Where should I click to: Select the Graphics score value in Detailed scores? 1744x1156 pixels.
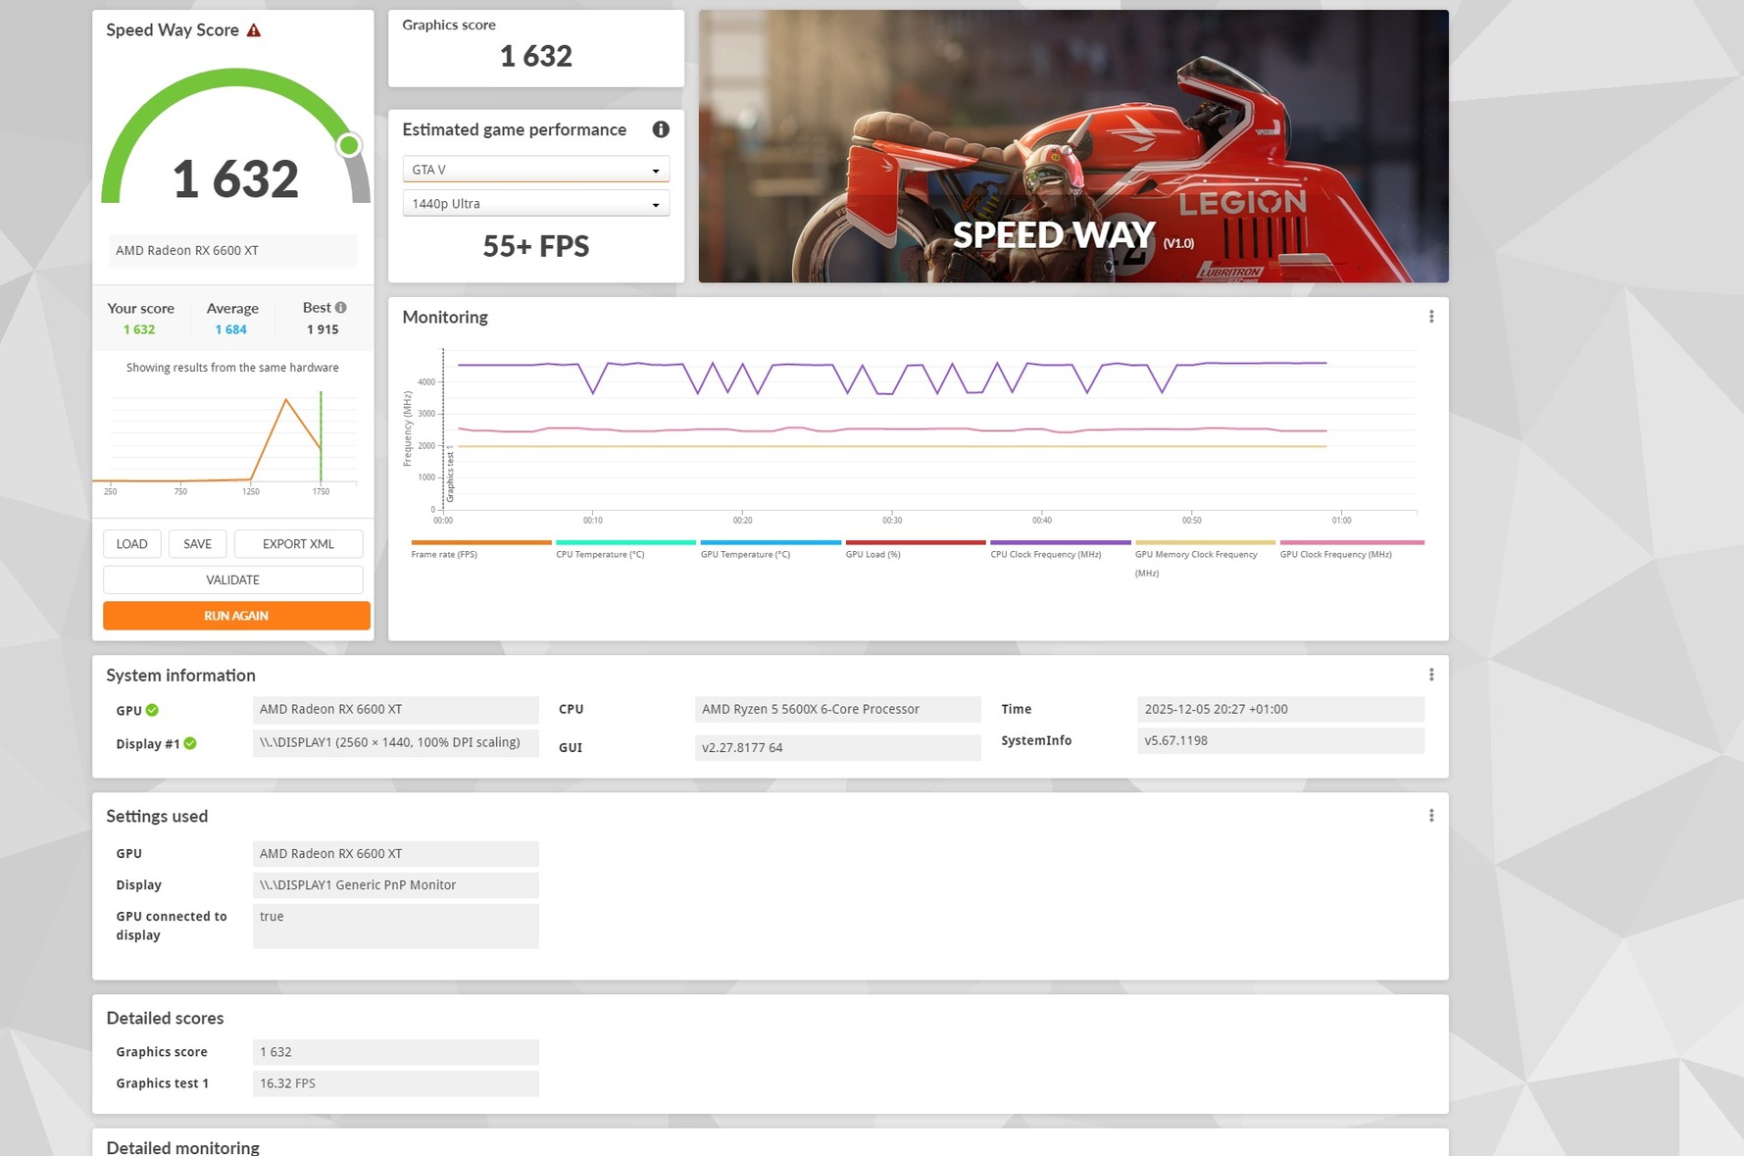click(395, 1052)
